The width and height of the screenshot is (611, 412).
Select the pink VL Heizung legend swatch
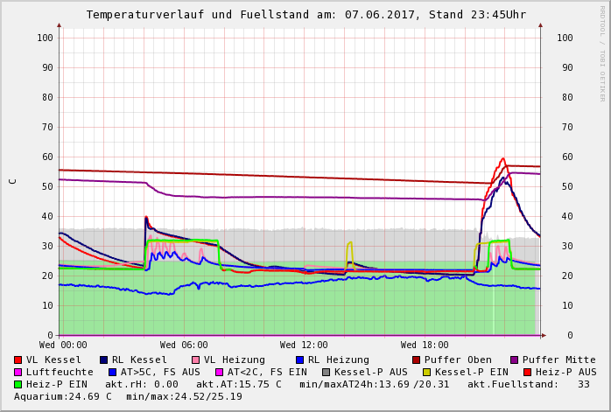pyautogui.click(x=195, y=360)
